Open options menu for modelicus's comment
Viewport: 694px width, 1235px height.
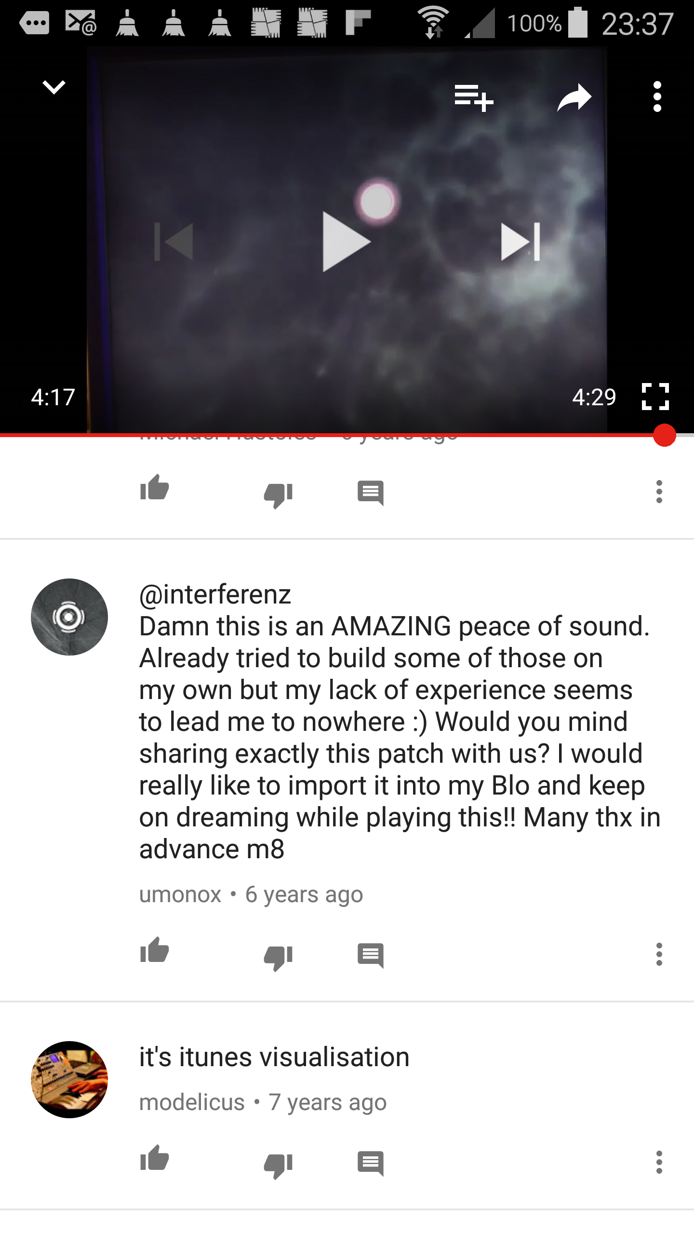659,1162
